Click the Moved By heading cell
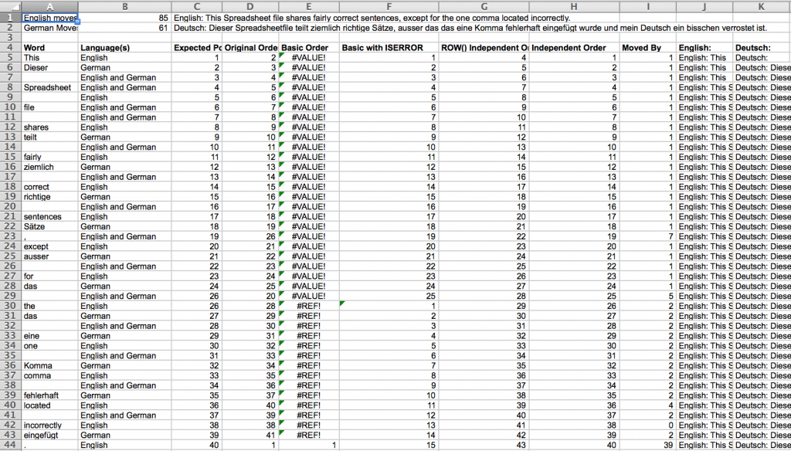This screenshot has height=451, width=791. click(648, 48)
